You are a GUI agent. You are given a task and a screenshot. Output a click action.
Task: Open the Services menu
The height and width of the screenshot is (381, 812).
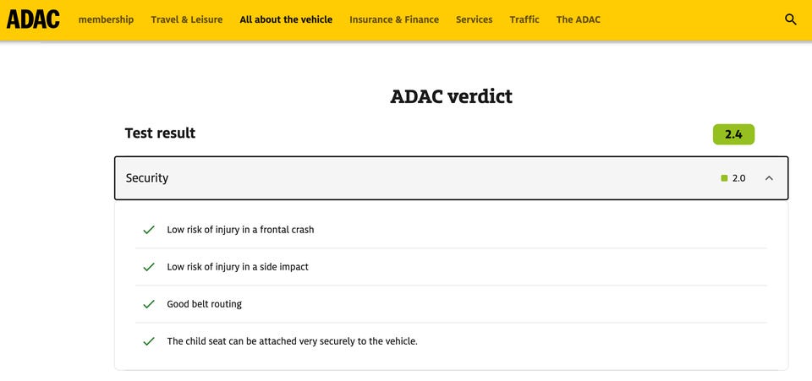(x=474, y=19)
